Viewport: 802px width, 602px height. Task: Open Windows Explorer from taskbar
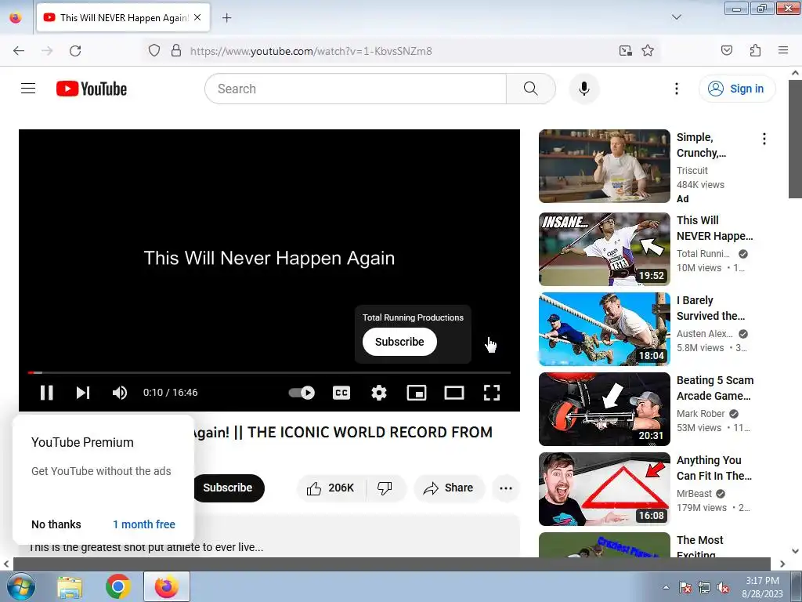pos(70,586)
